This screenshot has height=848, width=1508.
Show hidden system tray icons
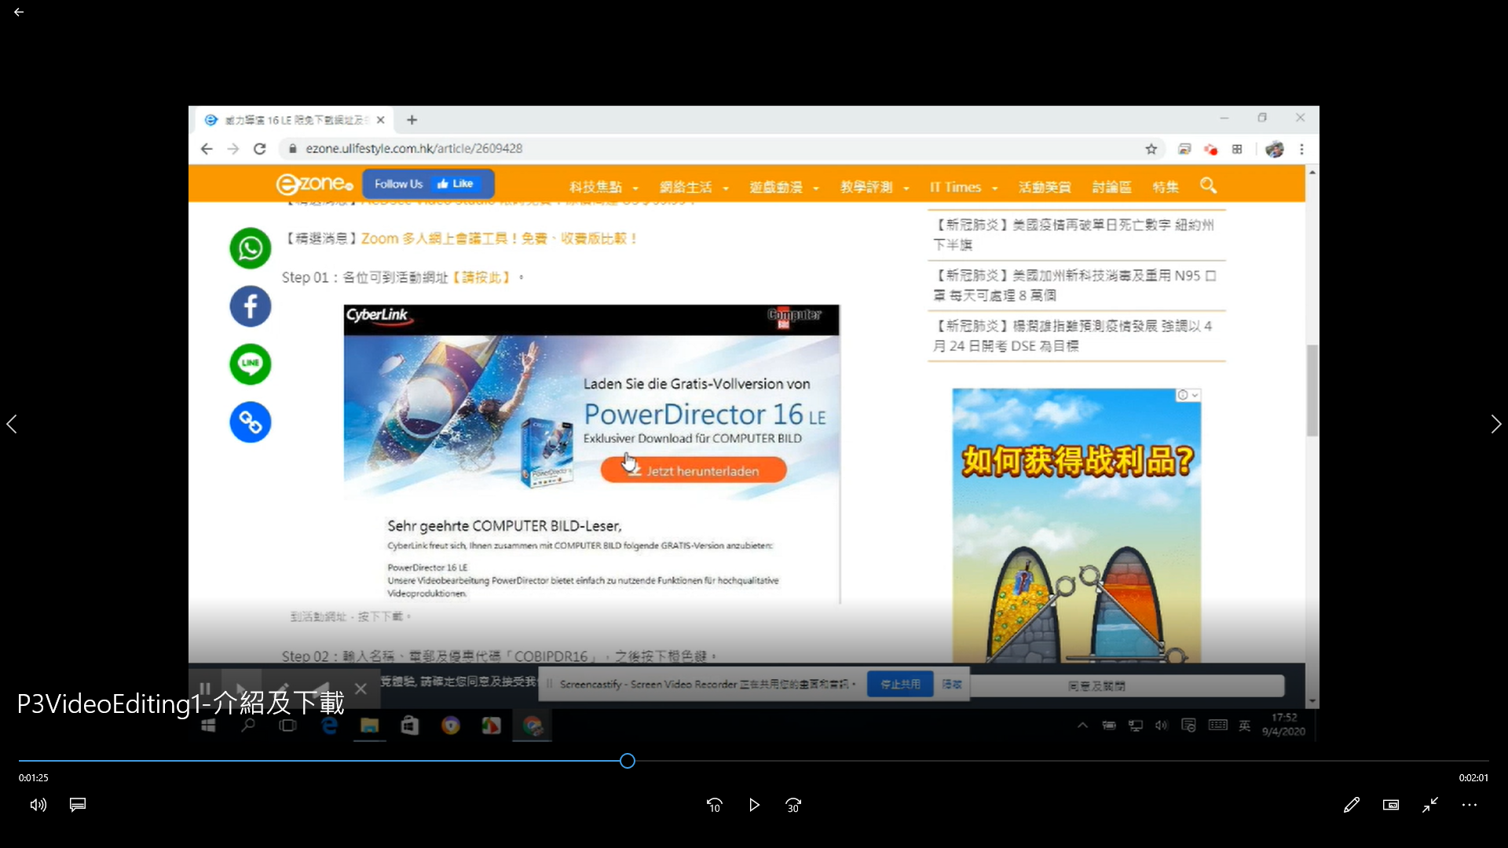point(1082,726)
